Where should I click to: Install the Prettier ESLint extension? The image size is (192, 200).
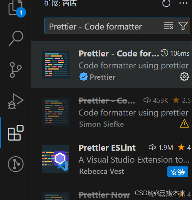click(x=178, y=172)
